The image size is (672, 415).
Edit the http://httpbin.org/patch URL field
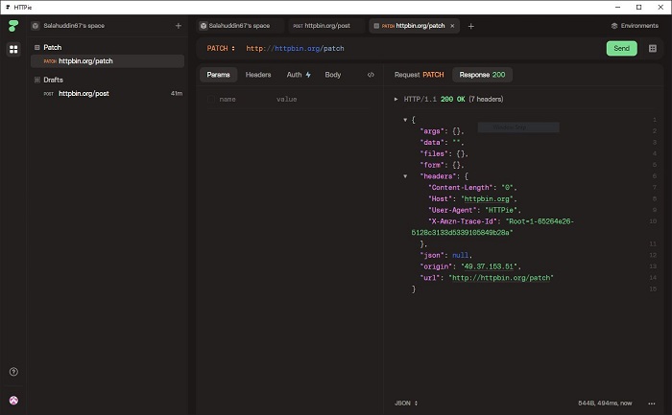[x=295, y=48]
